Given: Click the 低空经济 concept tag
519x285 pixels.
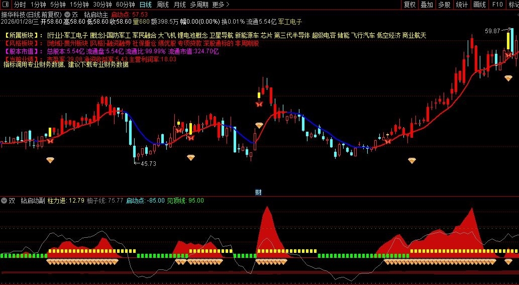Looking at the screenshot, I should [x=388, y=35].
